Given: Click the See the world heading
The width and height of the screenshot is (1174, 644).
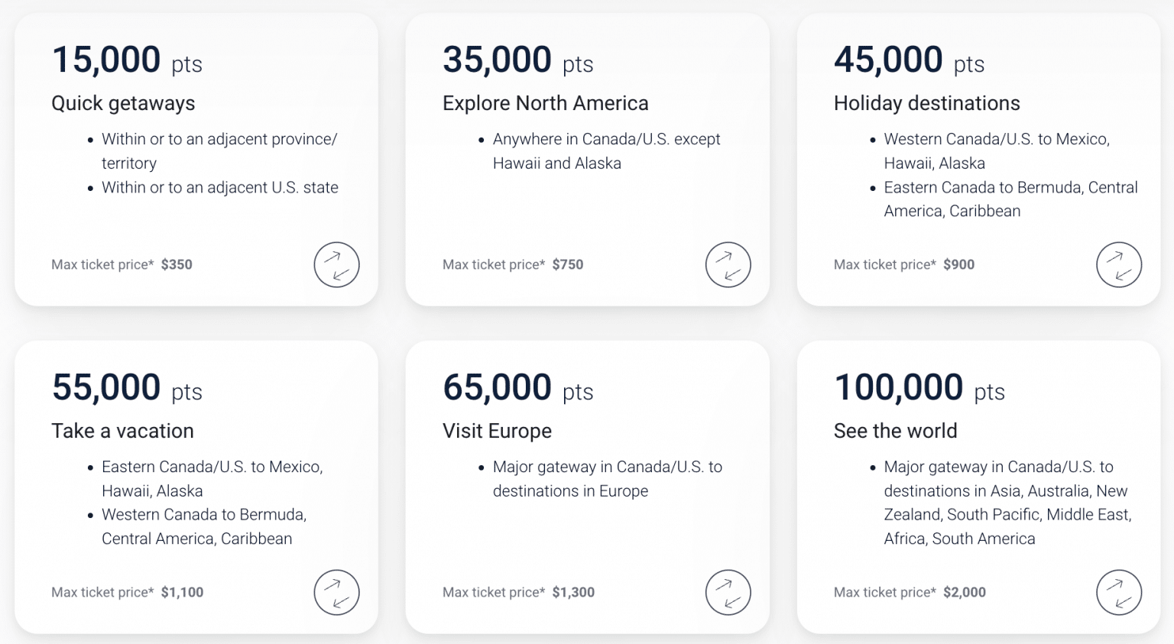Looking at the screenshot, I should coord(896,431).
